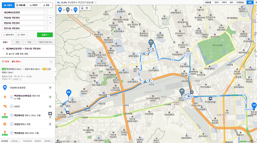The width and height of the screenshot is (257, 143).
Task: Click CCTV icon near 부산롯데호텔 on map
Action: pyautogui.click(x=211, y=99)
